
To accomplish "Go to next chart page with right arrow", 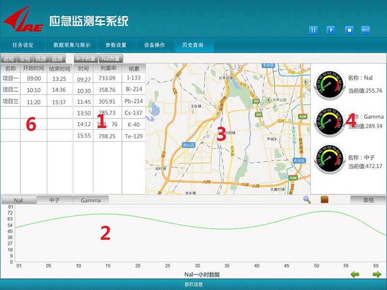I will [377, 274].
